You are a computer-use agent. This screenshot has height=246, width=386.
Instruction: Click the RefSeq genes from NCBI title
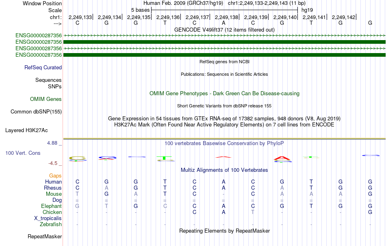tap(224, 62)
